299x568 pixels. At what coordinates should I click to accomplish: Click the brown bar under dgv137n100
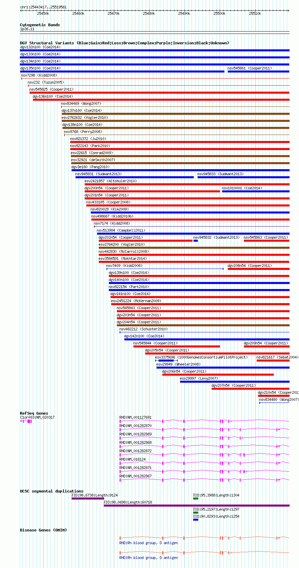[176, 114]
